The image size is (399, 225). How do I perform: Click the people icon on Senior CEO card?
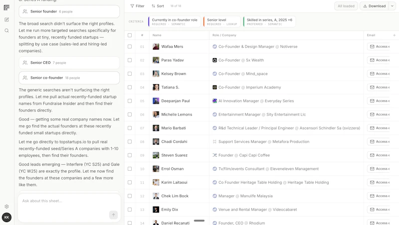tap(25, 62)
